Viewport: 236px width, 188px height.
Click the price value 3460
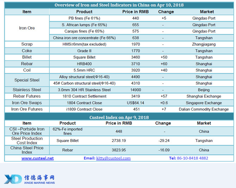(x=136, y=57)
